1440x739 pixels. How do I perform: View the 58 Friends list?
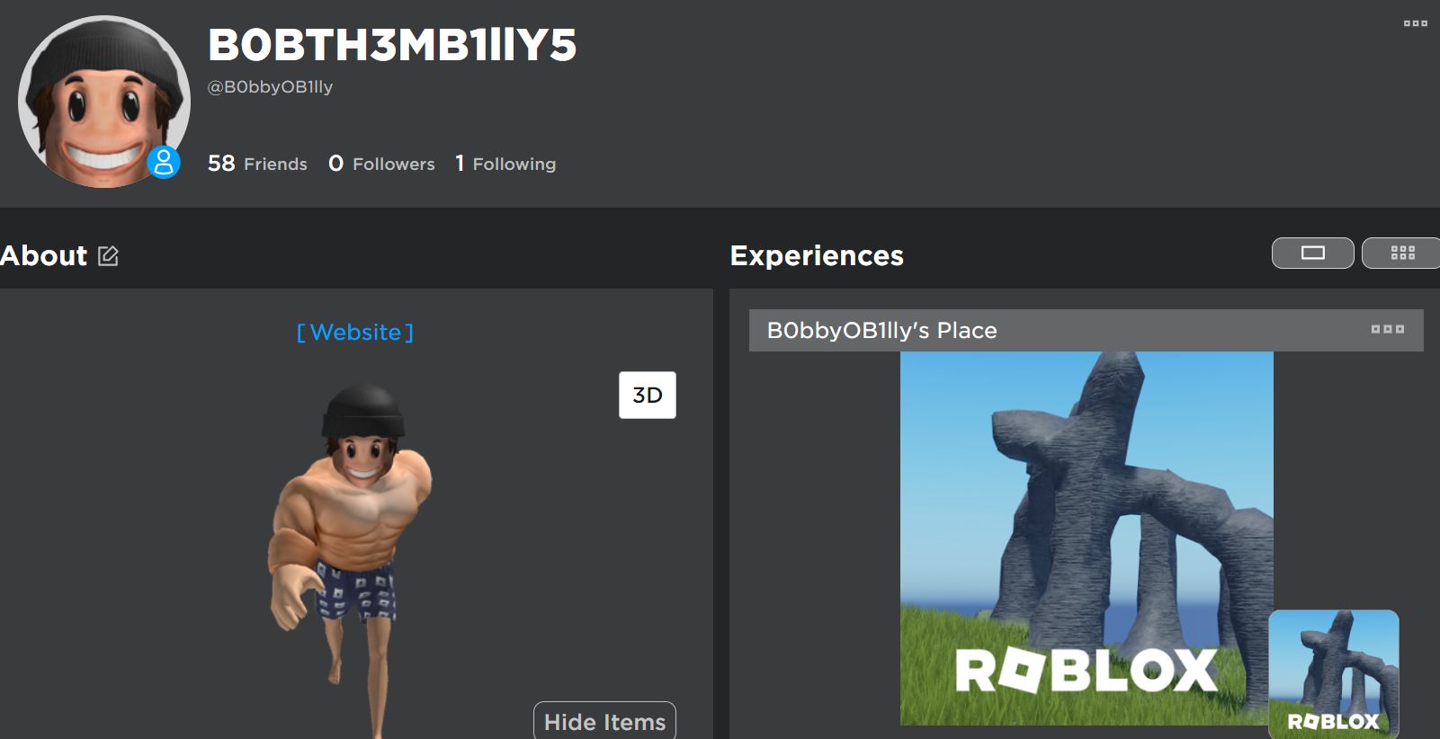257,164
